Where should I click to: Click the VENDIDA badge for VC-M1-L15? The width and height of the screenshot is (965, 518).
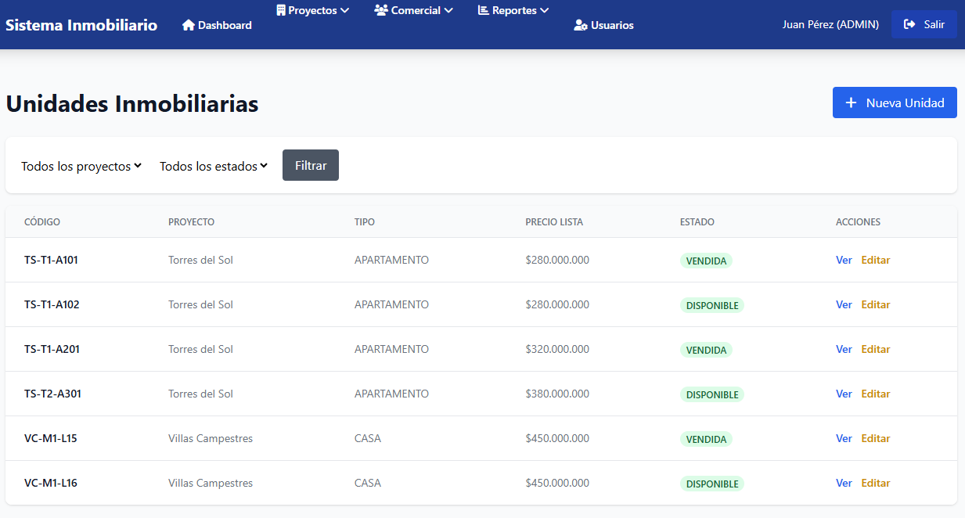pos(706,439)
